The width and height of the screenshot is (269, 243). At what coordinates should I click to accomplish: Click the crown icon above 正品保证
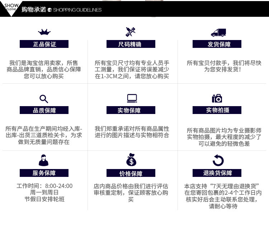[x=44, y=32]
